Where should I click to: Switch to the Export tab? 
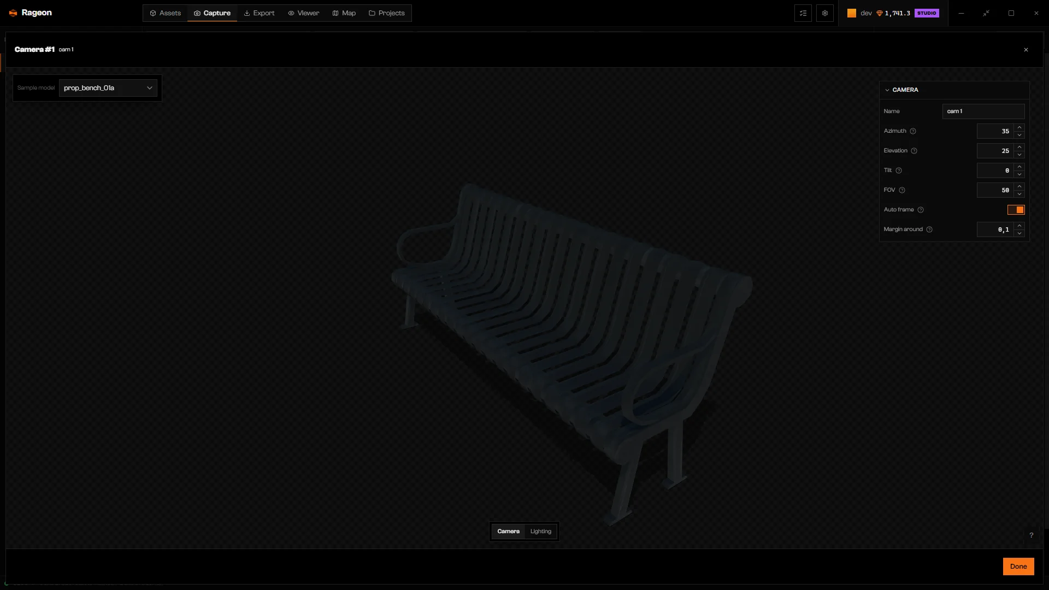coord(259,13)
